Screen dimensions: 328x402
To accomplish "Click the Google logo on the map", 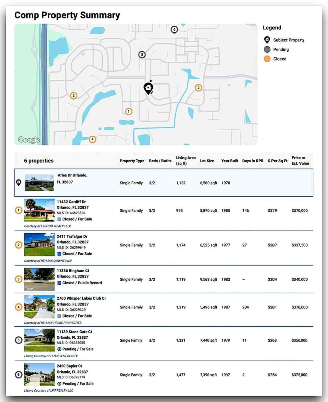I will 28,140.
